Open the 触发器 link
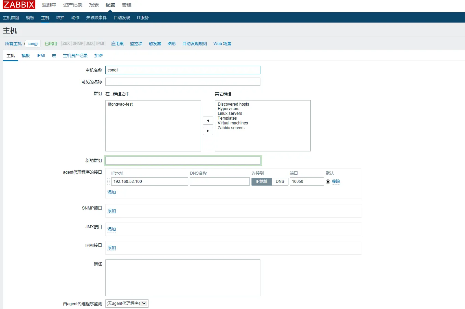This screenshot has width=465, height=309. (155, 44)
